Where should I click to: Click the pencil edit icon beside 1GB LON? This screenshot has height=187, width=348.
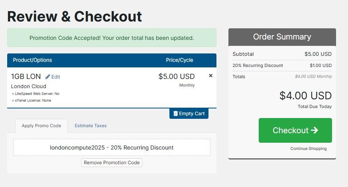(48, 77)
